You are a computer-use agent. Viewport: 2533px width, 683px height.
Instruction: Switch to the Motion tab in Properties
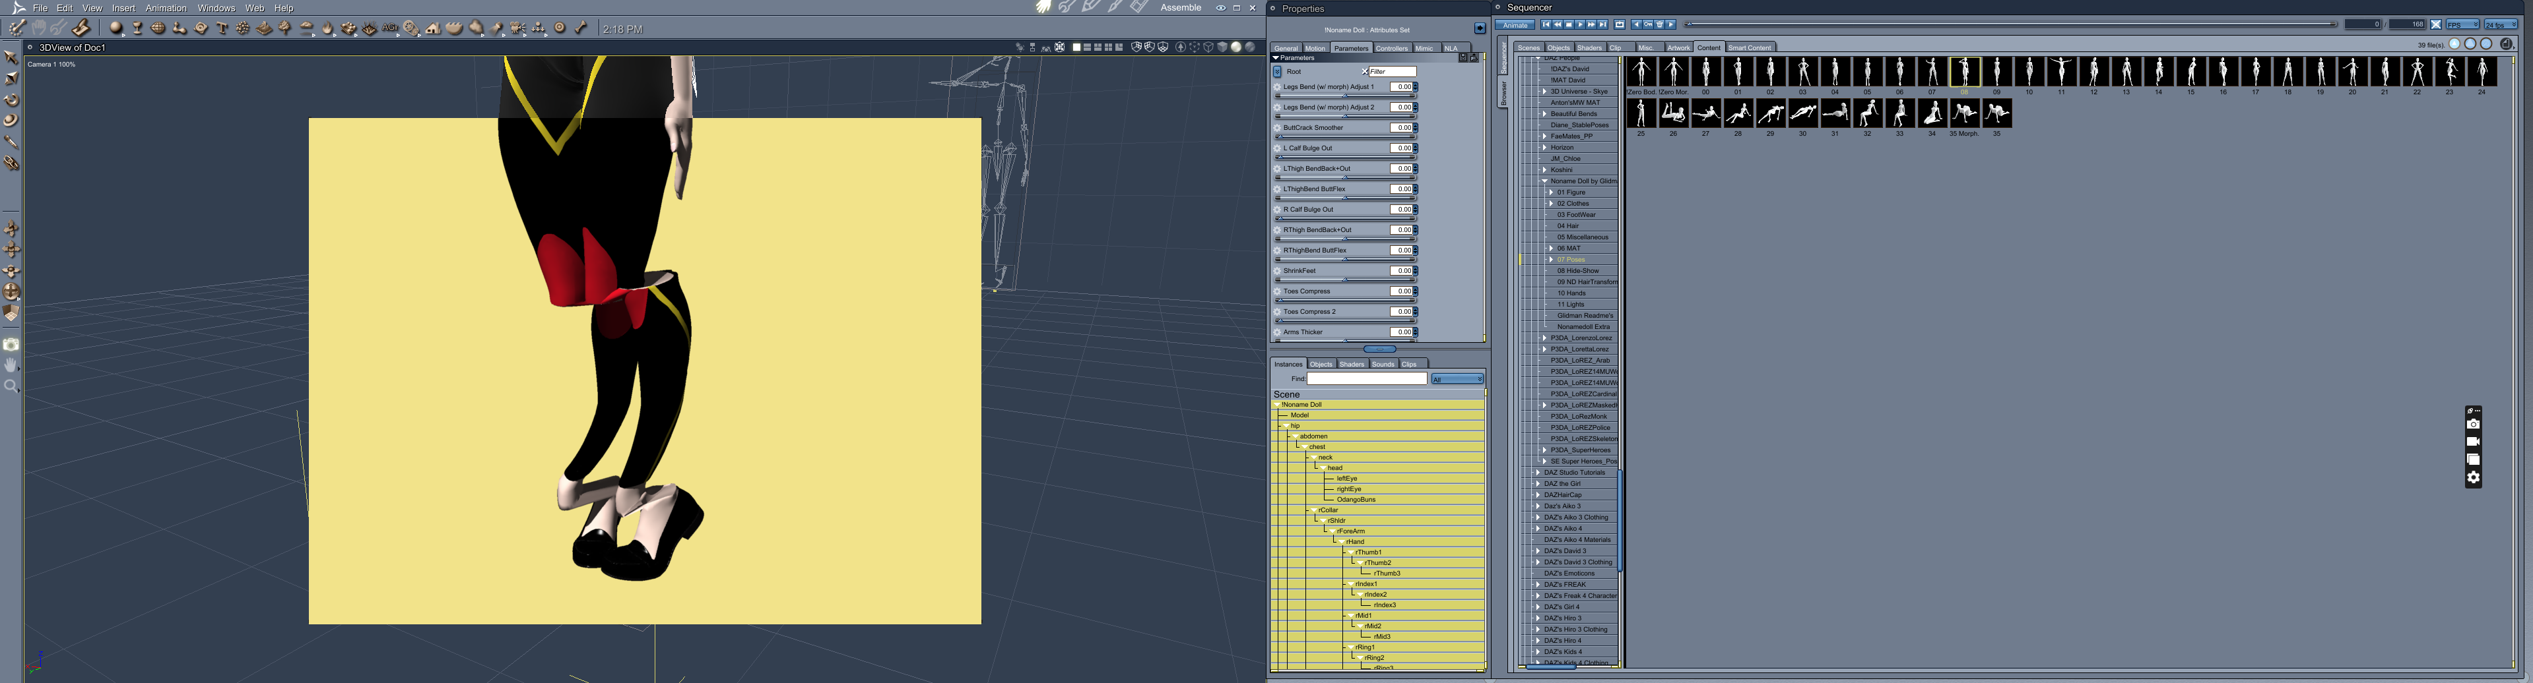point(1315,48)
